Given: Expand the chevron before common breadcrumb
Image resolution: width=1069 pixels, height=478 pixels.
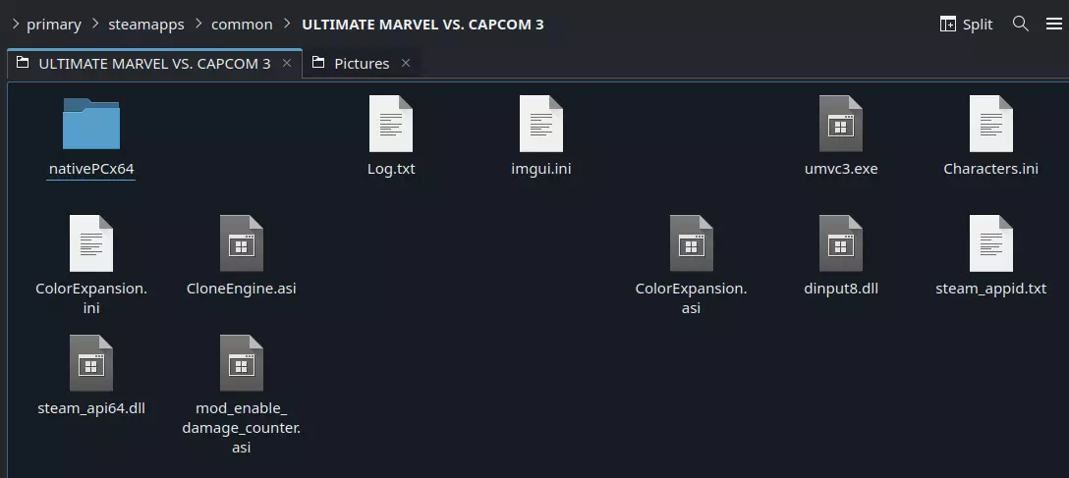Looking at the screenshot, I should click(197, 25).
